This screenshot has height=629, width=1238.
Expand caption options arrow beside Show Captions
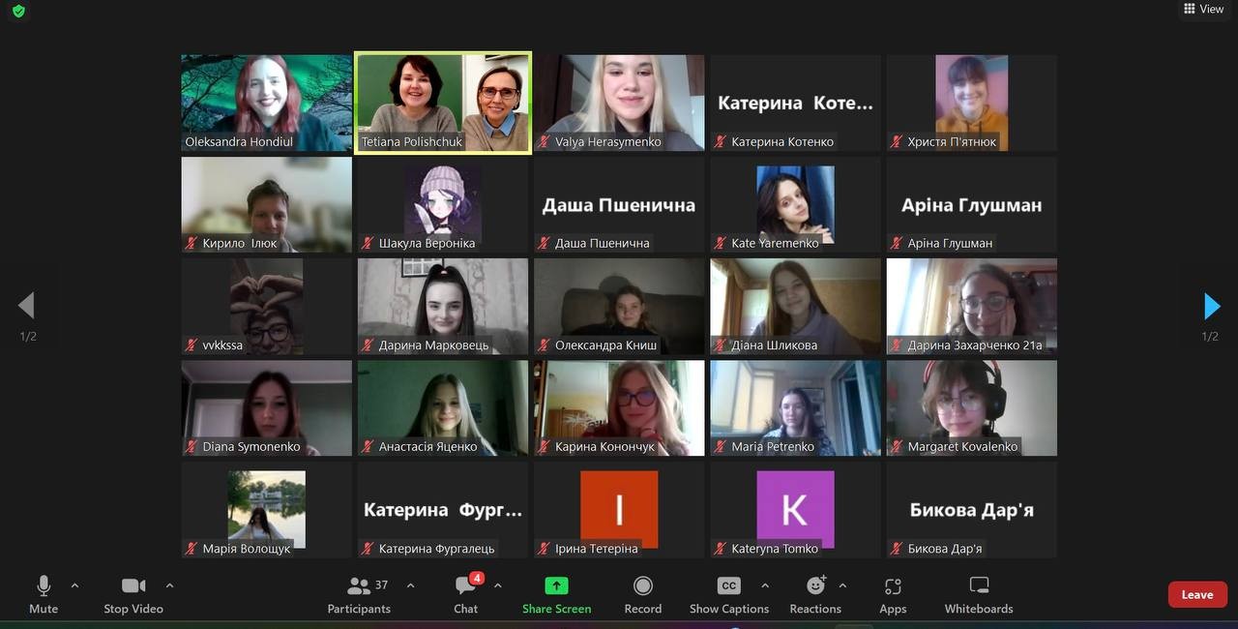point(765,585)
